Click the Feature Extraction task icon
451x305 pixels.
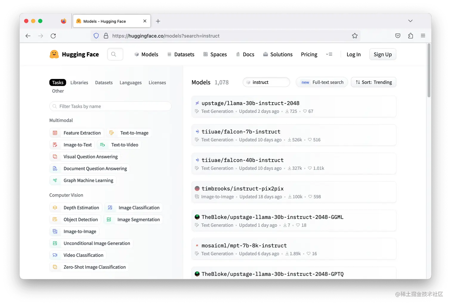click(x=55, y=133)
